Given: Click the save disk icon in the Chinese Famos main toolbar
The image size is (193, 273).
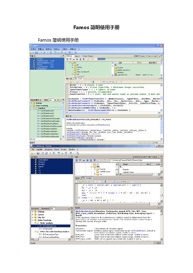Looking at the screenshot, I should pos(37,52).
